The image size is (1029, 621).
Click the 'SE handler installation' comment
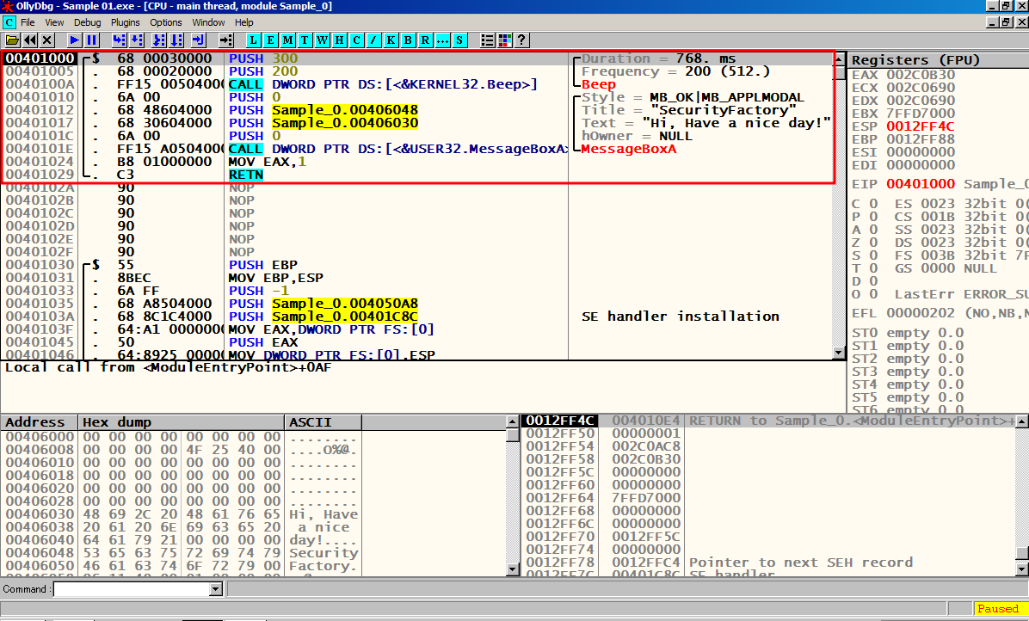681,316
